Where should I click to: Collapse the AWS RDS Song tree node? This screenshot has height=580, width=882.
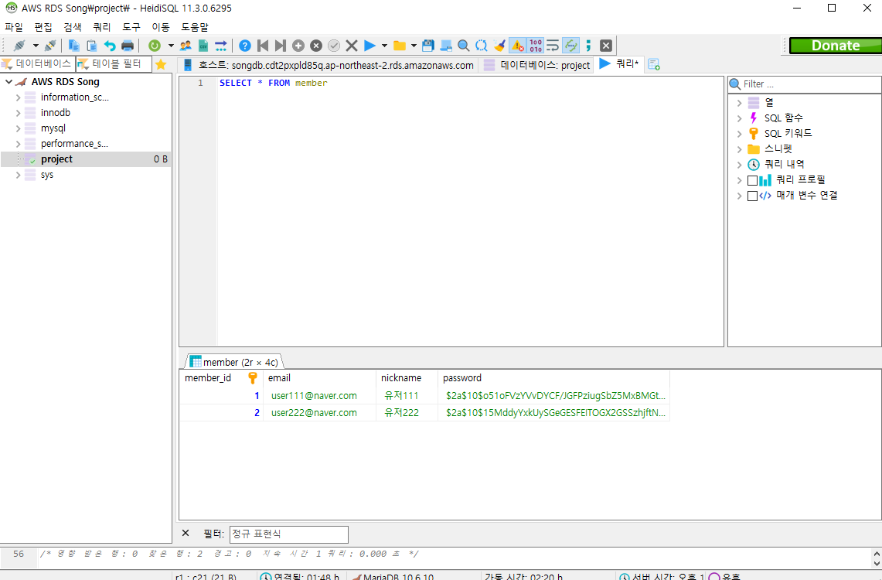[x=9, y=82]
